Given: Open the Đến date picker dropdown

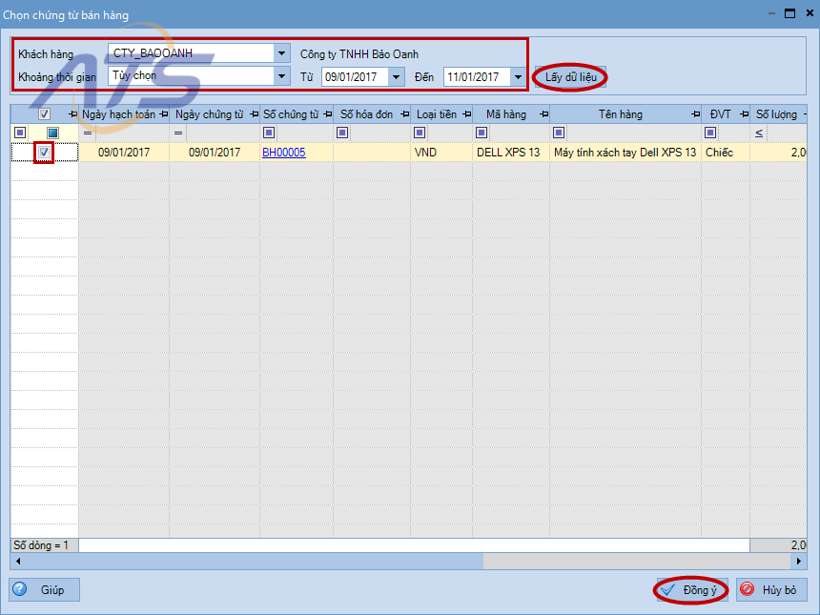Looking at the screenshot, I should point(518,76).
